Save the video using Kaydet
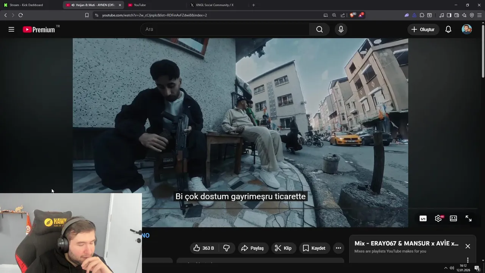485x273 pixels. pos(314,248)
